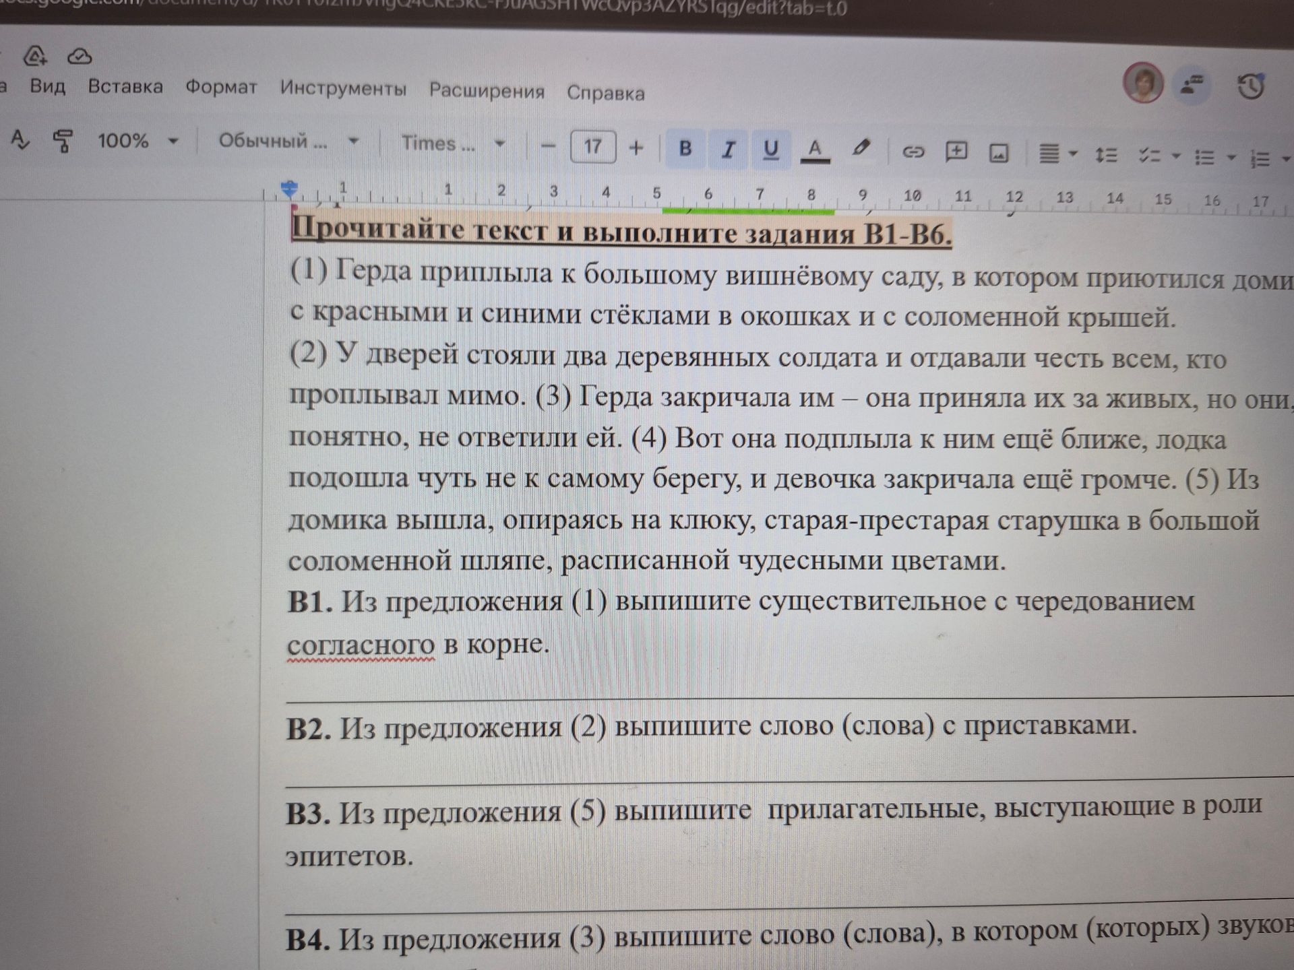The image size is (1294, 970).
Task: Expand the bulleted list options arrow
Action: click(x=1231, y=158)
